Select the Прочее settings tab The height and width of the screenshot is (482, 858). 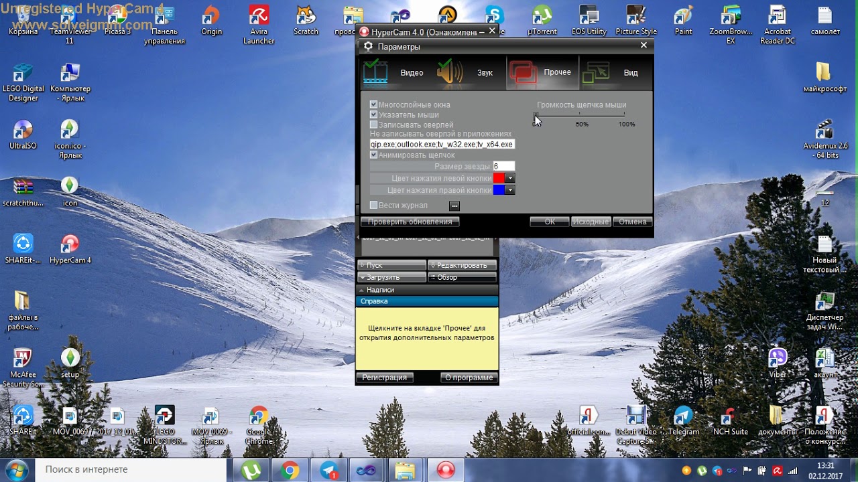(542, 72)
